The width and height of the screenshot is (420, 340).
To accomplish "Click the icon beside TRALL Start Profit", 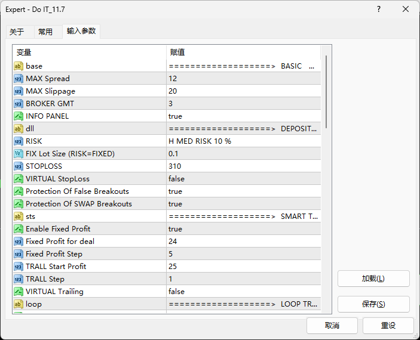I will click(x=18, y=267).
